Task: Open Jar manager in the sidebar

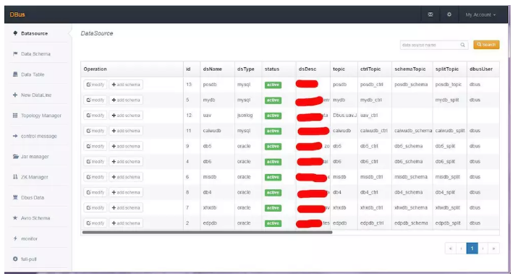Action: pyautogui.click(x=35, y=157)
